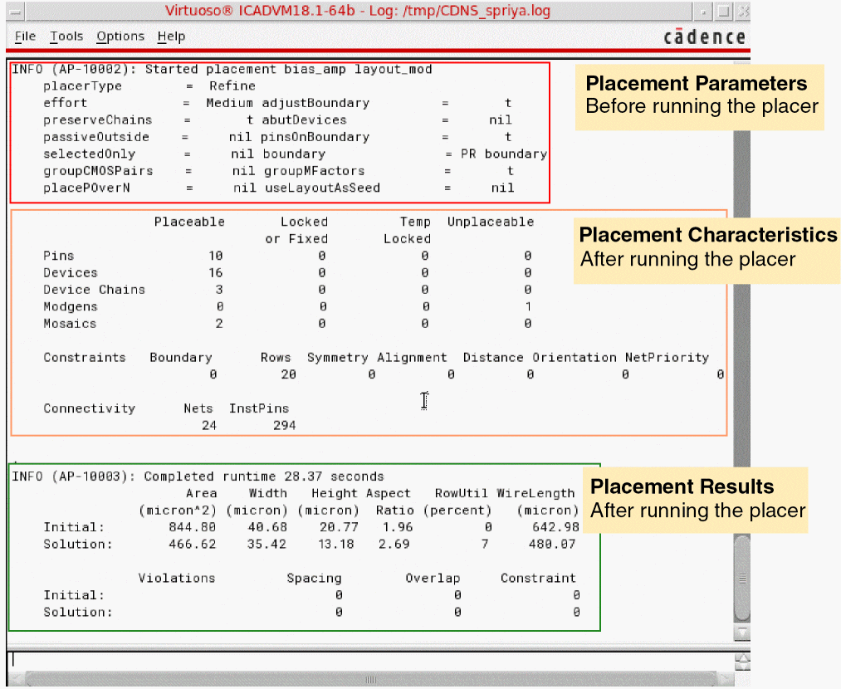This screenshot has width=841, height=689.
Task: Click the Solution aspect ratio 2.69
Action: tap(394, 545)
